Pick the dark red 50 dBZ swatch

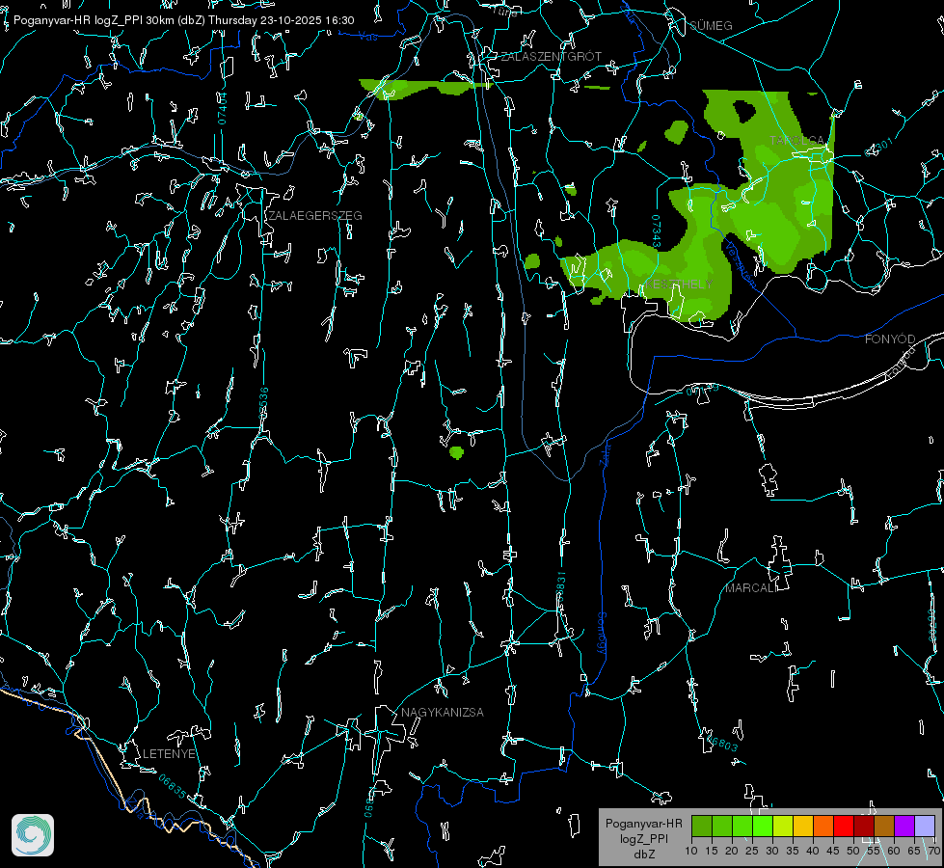pos(863,826)
